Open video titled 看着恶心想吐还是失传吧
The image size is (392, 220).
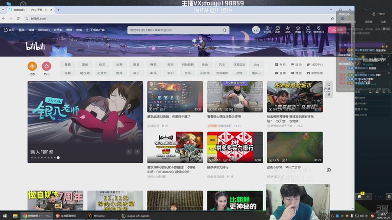click(224, 116)
